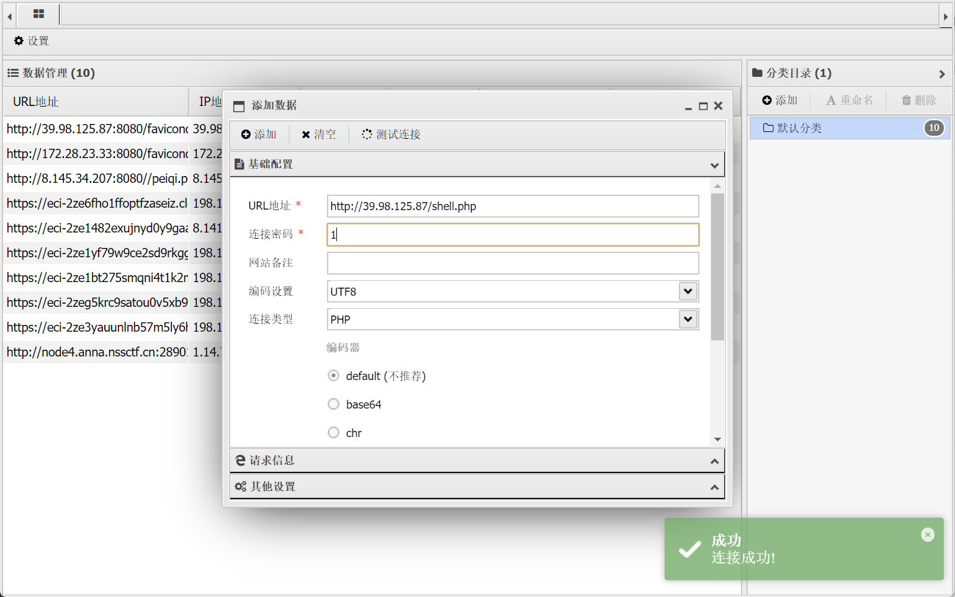Image resolution: width=955 pixels, height=597 pixels.
Task: Dismiss the green success notification
Action: (927, 534)
